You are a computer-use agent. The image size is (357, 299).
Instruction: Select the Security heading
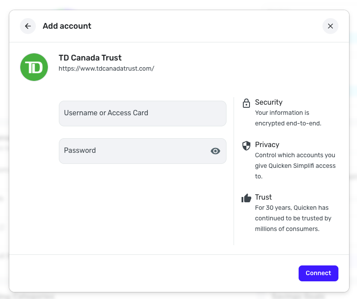coord(269,102)
